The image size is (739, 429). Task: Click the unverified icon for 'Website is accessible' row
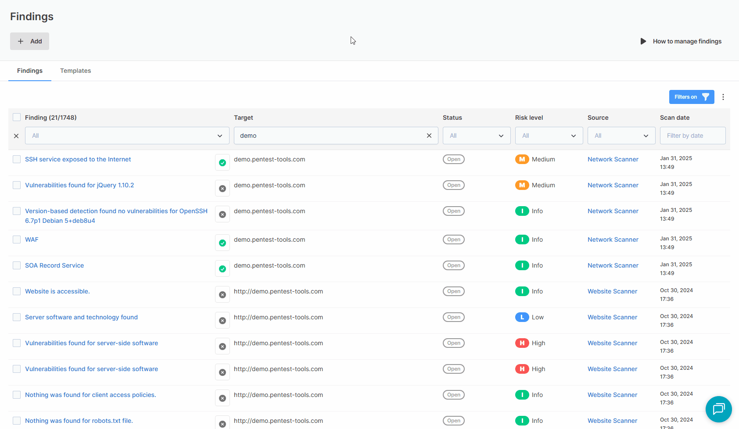(x=222, y=295)
